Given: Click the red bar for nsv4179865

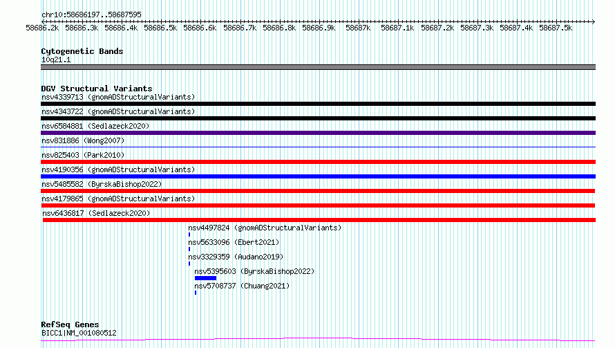Looking at the screenshot, I should [318, 205].
